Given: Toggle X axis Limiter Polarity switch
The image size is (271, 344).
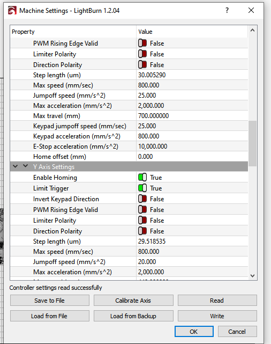Looking at the screenshot, I should tap(142, 54).
